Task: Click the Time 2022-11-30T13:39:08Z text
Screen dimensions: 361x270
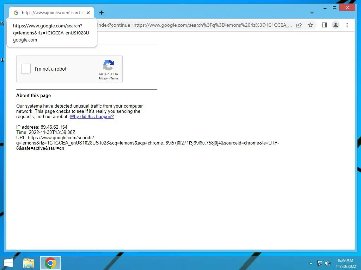Action: (45, 133)
